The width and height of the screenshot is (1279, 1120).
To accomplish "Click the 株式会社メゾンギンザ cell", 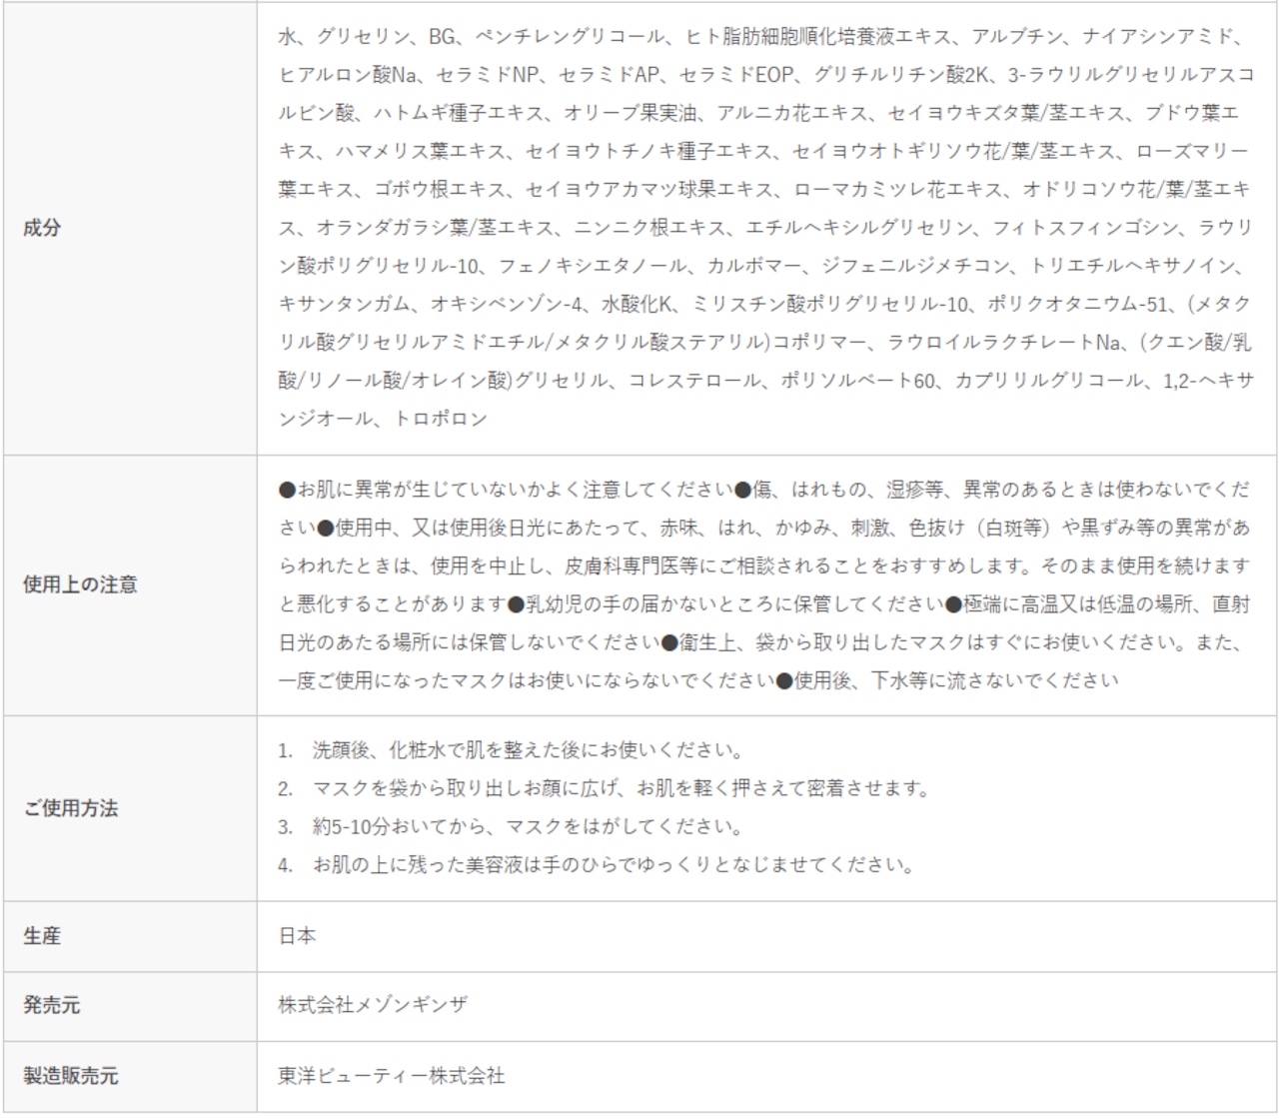I will click(x=373, y=1005).
